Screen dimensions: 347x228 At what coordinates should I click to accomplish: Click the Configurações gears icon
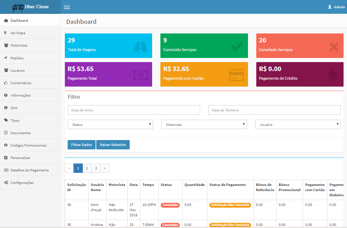point(6,182)
